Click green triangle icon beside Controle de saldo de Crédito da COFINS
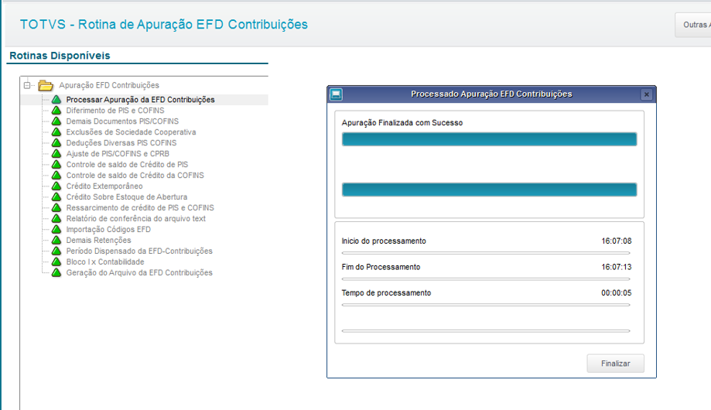 tap(56, 175)
